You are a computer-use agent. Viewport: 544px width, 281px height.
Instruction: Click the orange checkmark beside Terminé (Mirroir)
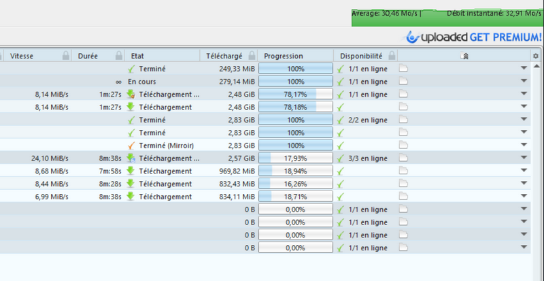click(131, 146)
